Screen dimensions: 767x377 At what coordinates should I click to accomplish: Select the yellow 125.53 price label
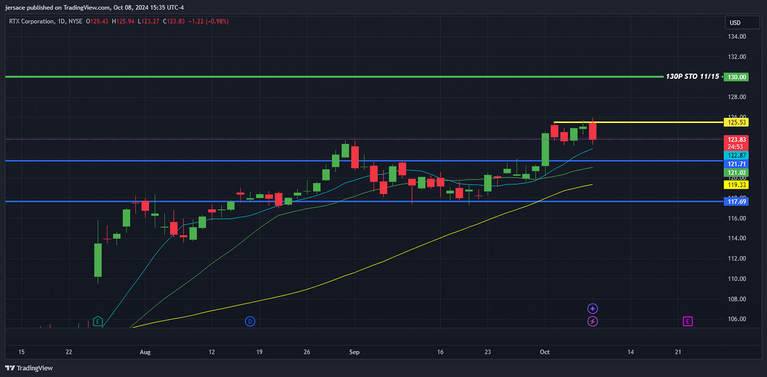736,122
